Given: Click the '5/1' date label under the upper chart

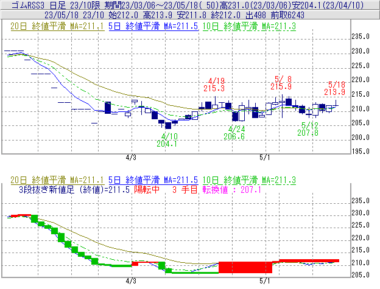Looking at the screenshot, I should [265, 158].
